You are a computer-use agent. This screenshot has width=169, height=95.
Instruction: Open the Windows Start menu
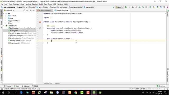click(x=3, y=93)
